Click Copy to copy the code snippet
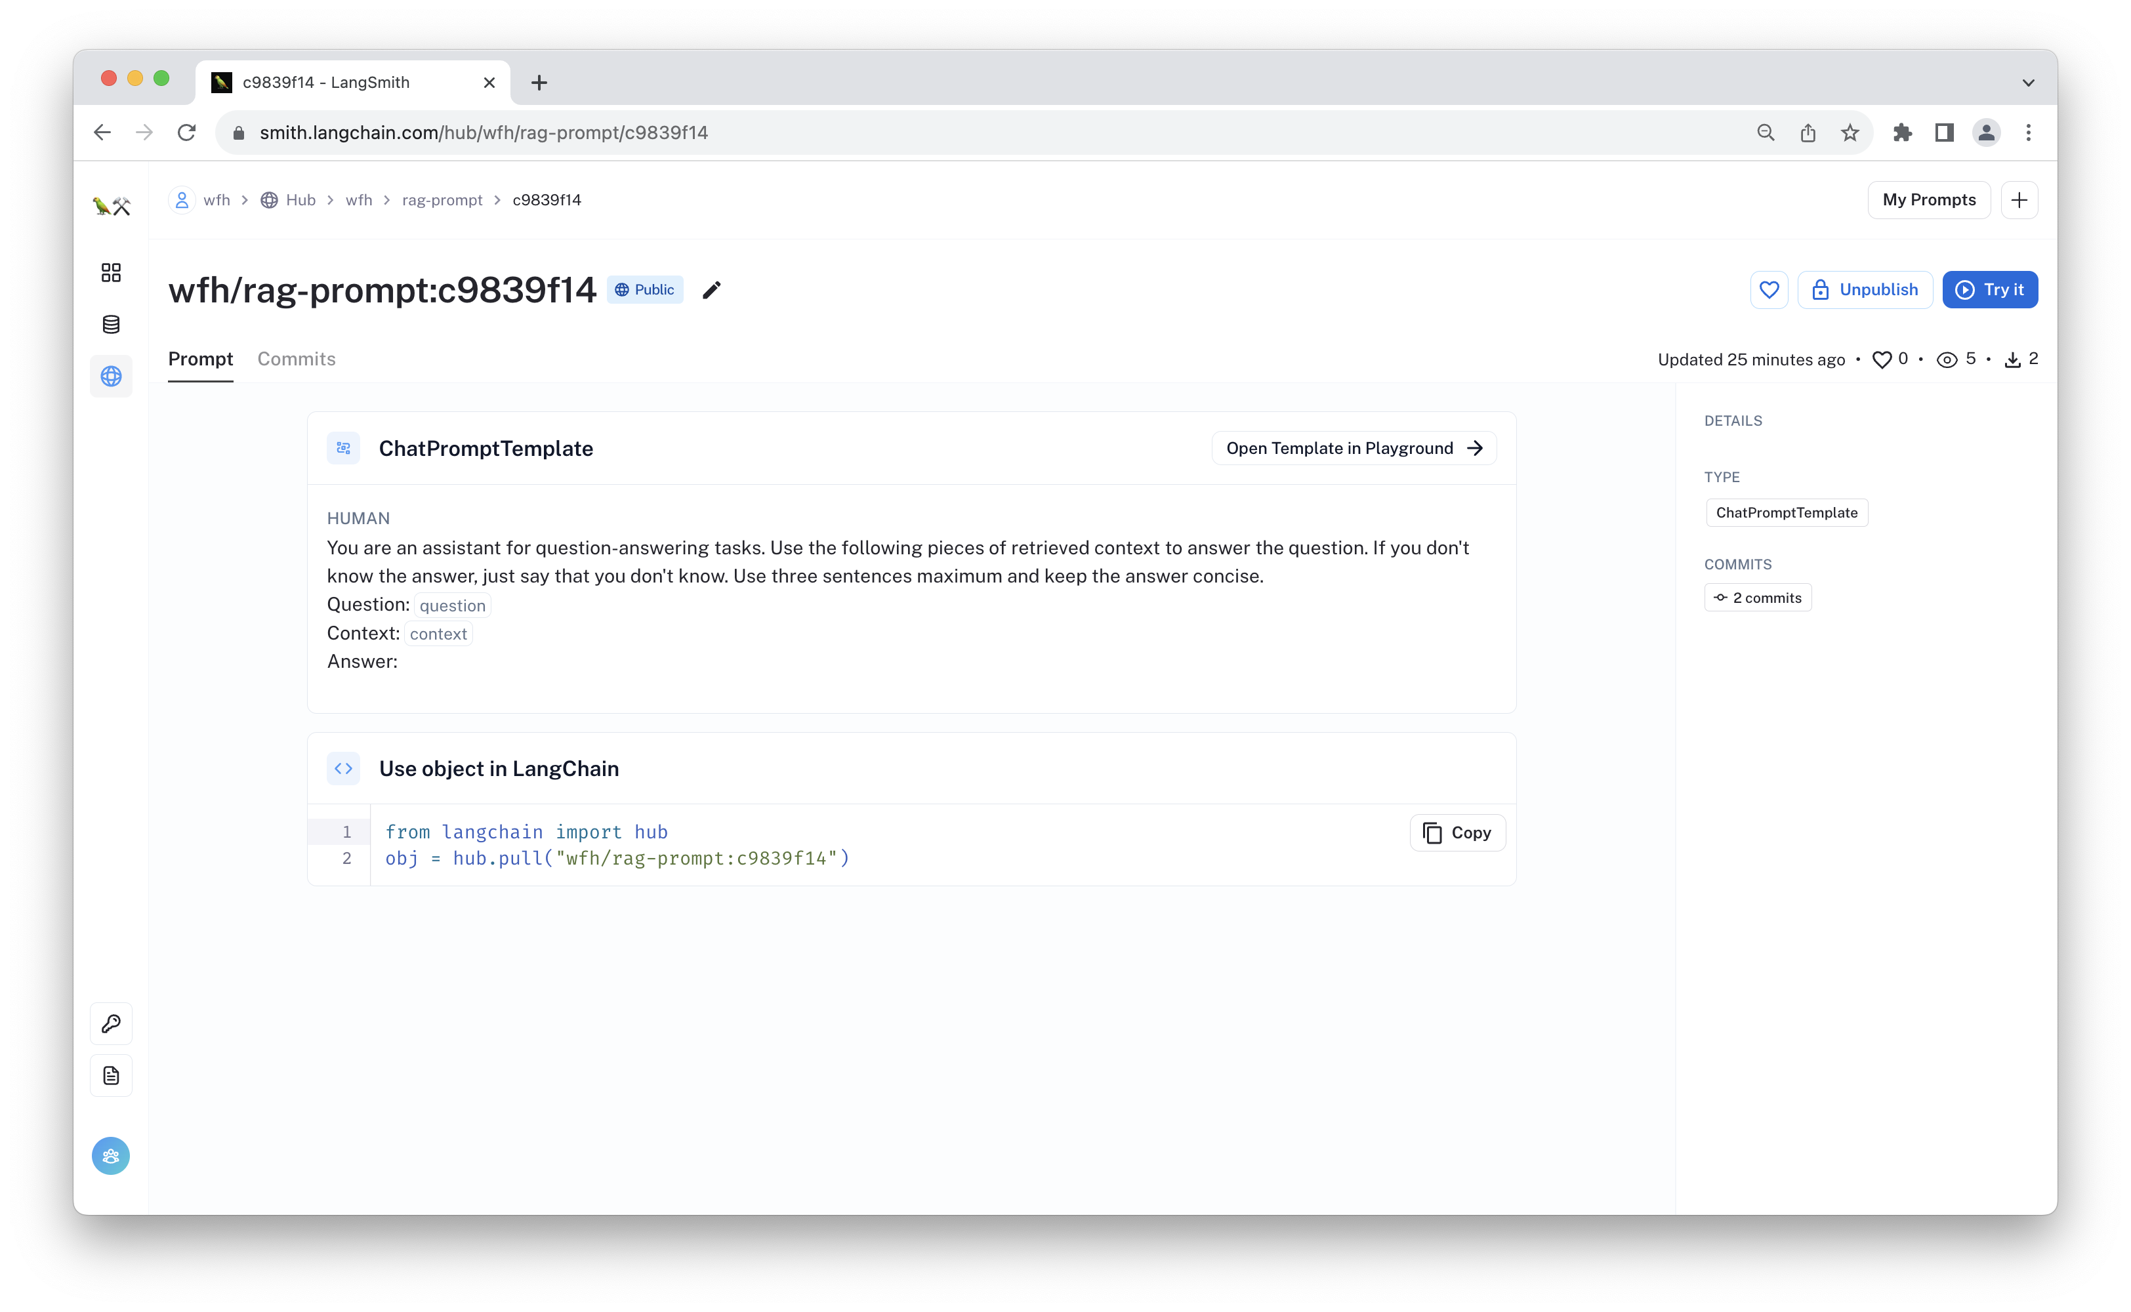2131x1312 pixels. point(1455,831)
